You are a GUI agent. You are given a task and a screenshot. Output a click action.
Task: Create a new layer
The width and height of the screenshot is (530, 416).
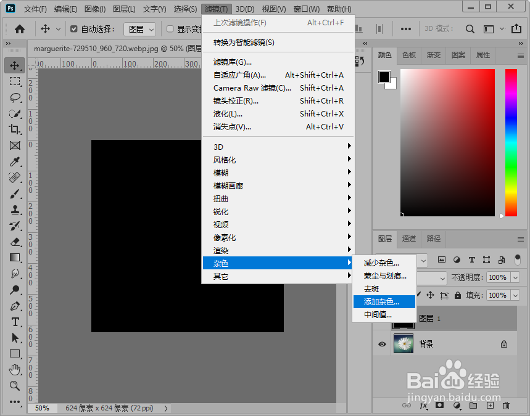(x=489, y=406)
